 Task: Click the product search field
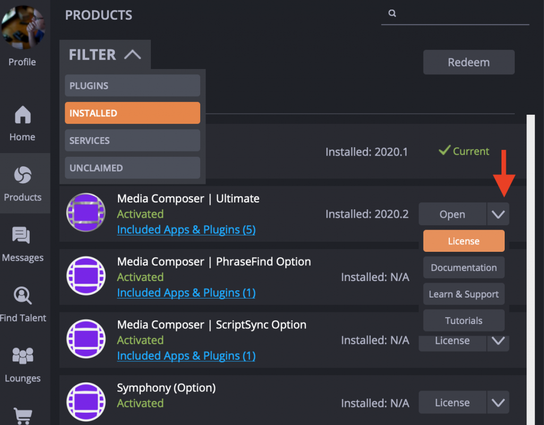(455, 14)
